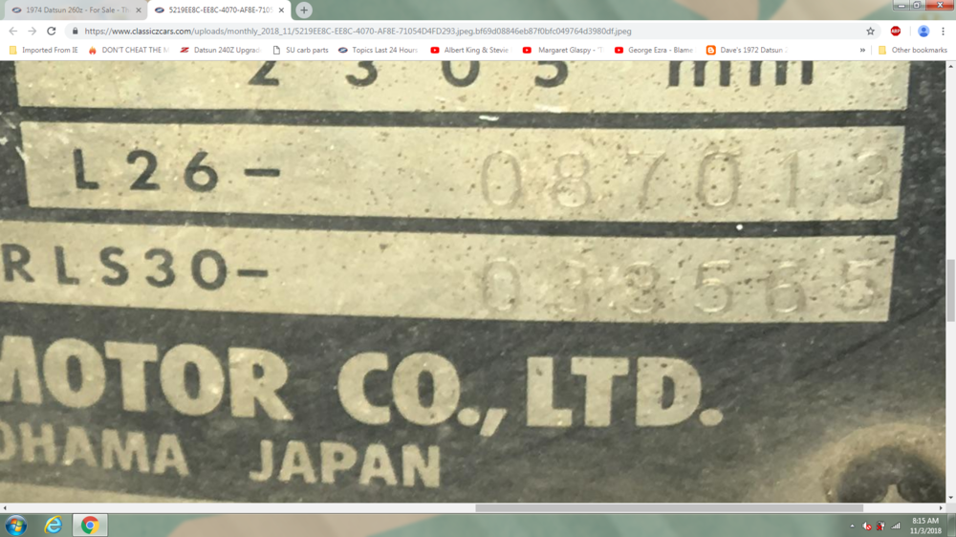
Task: Open the 8:15 AM taskbar clock
Action: click(x=925, y=526)
